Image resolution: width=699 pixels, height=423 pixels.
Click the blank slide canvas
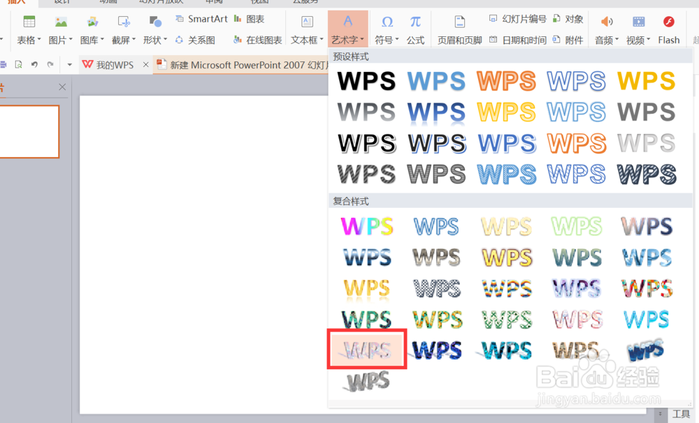203,254
